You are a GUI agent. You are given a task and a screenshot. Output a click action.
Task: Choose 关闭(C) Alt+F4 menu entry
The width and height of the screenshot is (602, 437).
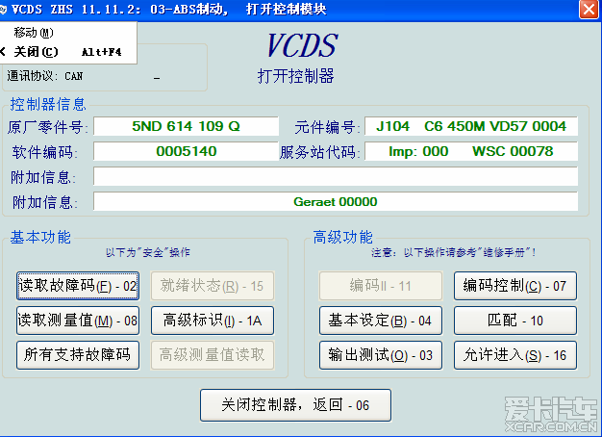click(x=68, y=52)
